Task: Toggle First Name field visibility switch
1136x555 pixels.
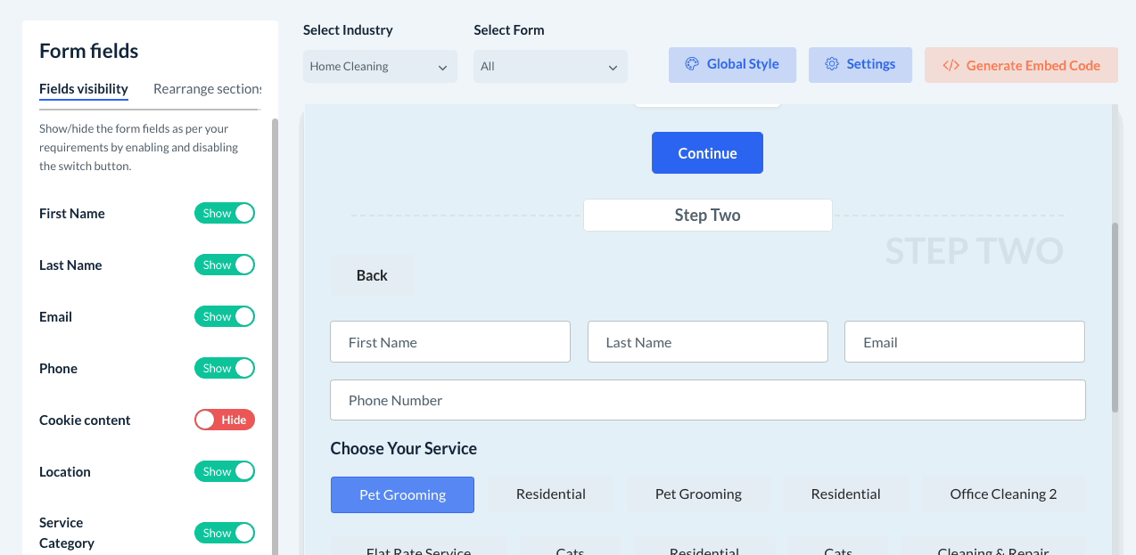Action: [x=225, y=214]
